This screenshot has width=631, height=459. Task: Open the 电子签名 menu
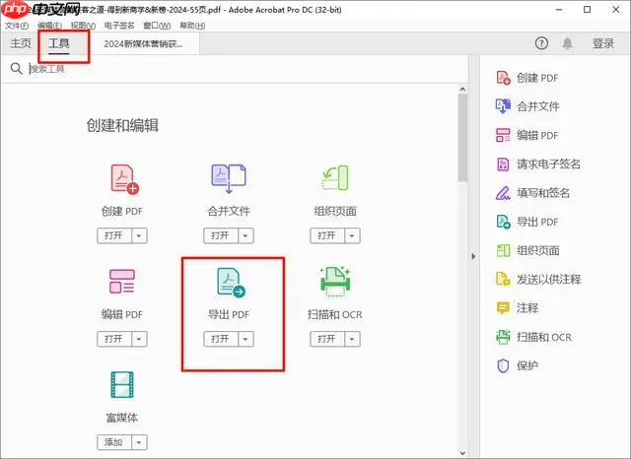[119, 26]
